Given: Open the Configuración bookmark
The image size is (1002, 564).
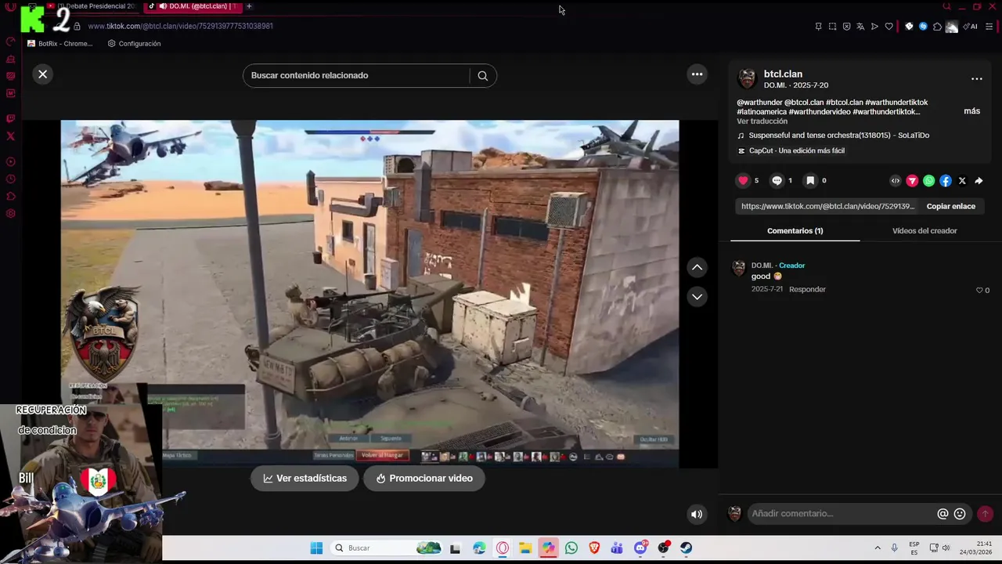Looking at the screenshot, I should (x=134, y=44).
